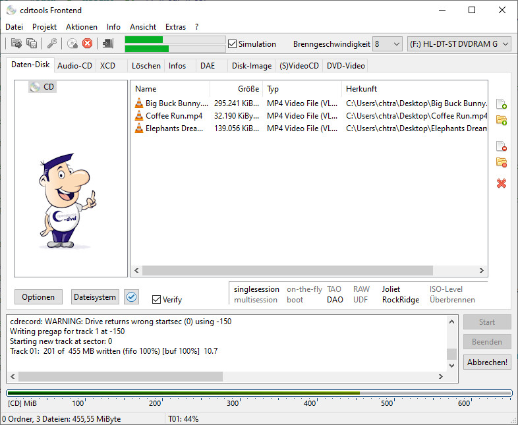This screenshot has width=518, height=425.
Task: Toggle the blue checkmark button beside Dateisystem
Action: pos(132,297)
